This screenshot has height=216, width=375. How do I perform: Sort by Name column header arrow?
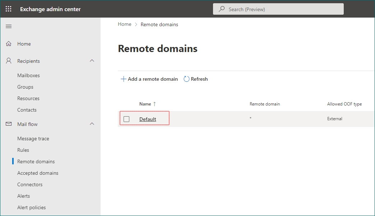point(154,104)
